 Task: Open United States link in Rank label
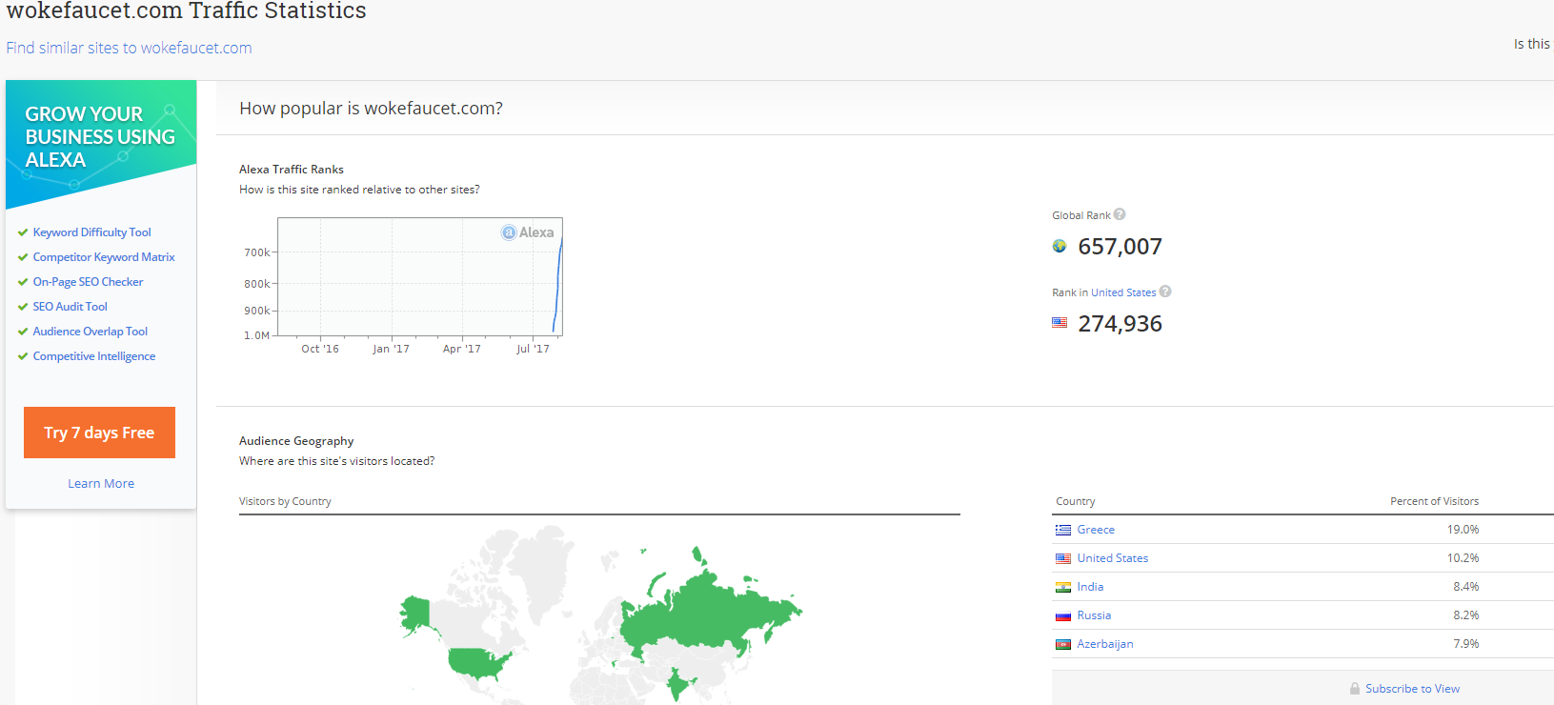(1123, 292)
